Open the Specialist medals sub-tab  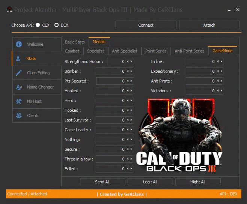(x=95, y=51)
